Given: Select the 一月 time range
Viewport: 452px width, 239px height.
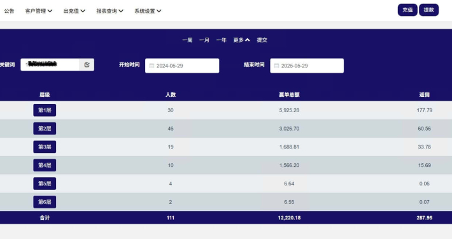Looking at the screenshot, I should point(204,40).
